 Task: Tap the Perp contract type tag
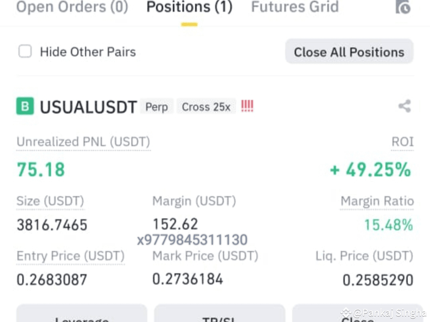[x=156, y=107]
